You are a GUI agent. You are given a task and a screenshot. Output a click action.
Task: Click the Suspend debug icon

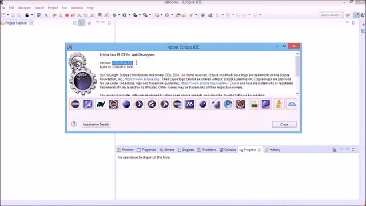61,15
